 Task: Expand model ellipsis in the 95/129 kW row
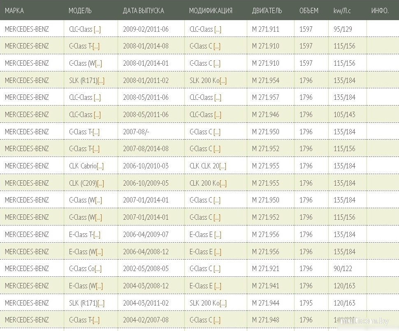97,30
